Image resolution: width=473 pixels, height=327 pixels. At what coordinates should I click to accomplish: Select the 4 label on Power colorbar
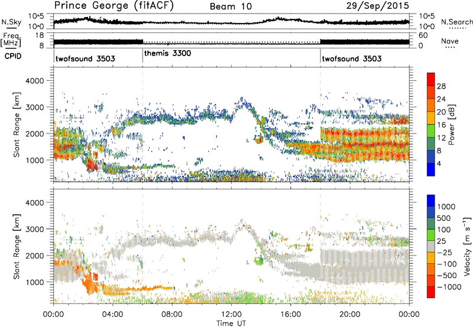[x=439, y=163]
